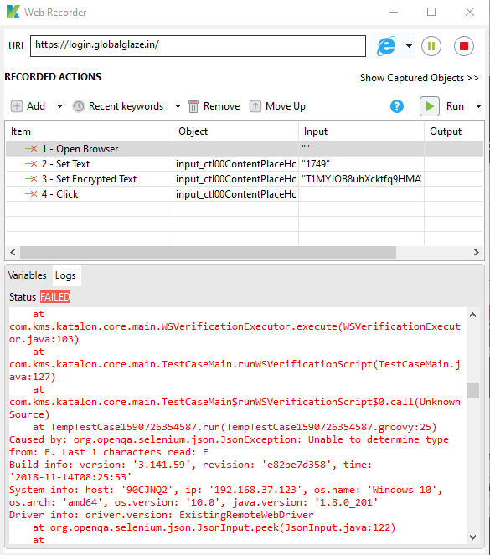Select the Internet Explorer browser icon
The width and height of the screenshot is (490, 555).
pos(386,46)
